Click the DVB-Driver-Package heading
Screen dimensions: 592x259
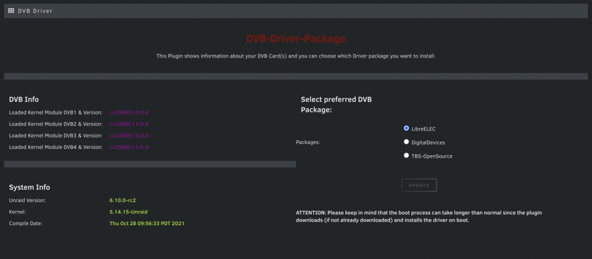295,39
